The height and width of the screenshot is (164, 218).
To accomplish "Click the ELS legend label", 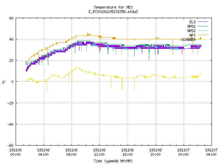I will click(192, 22).
